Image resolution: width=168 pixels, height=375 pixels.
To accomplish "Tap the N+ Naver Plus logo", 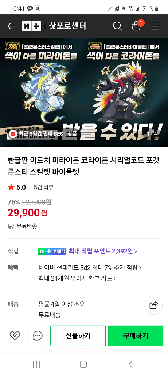I will point(31,26).
